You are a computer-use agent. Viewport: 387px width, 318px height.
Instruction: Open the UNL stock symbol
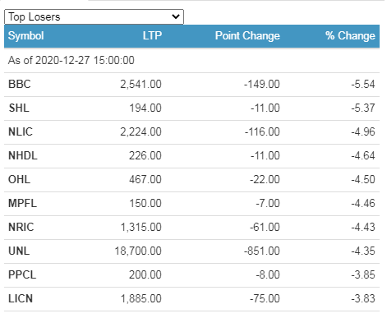tap(19, 251)
